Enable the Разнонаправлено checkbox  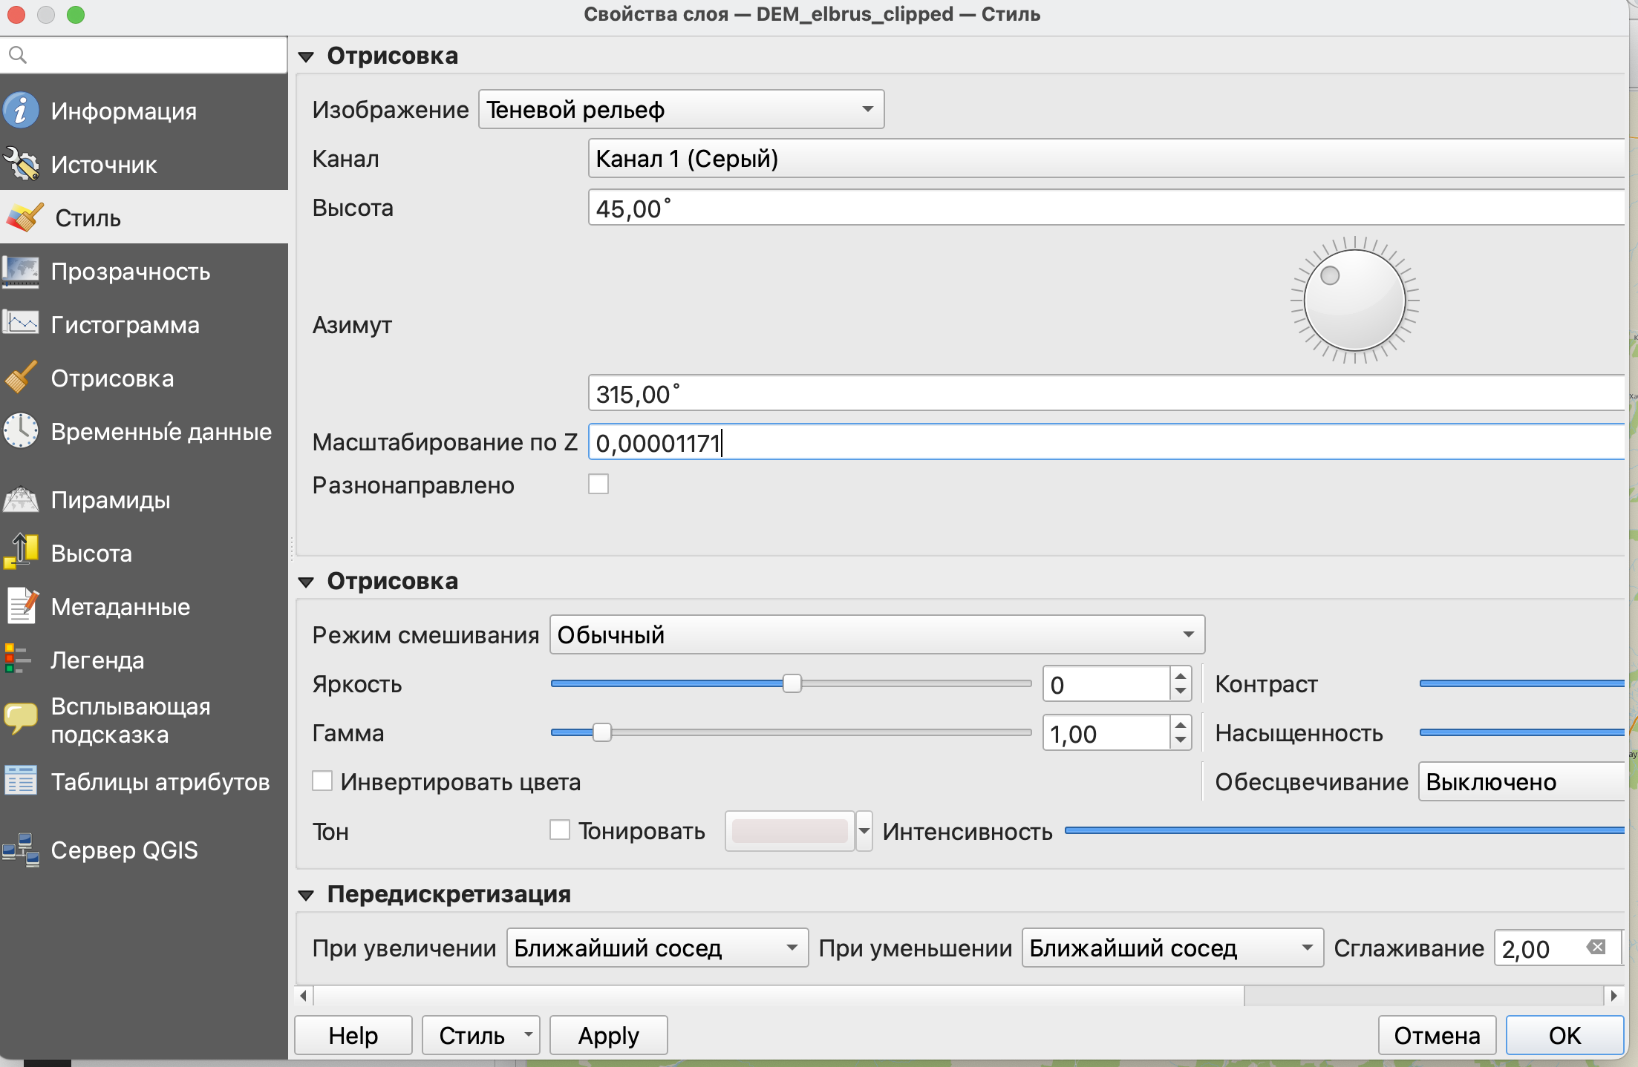(x=598, y=485)
